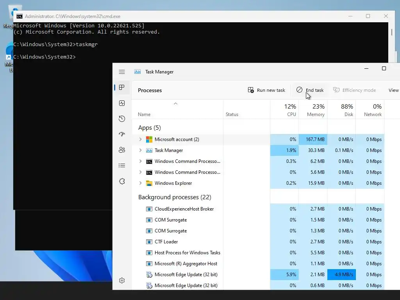Screen dimensions: 400x300
Task: Expand the Windows Explorer process group
Action: 140,183
